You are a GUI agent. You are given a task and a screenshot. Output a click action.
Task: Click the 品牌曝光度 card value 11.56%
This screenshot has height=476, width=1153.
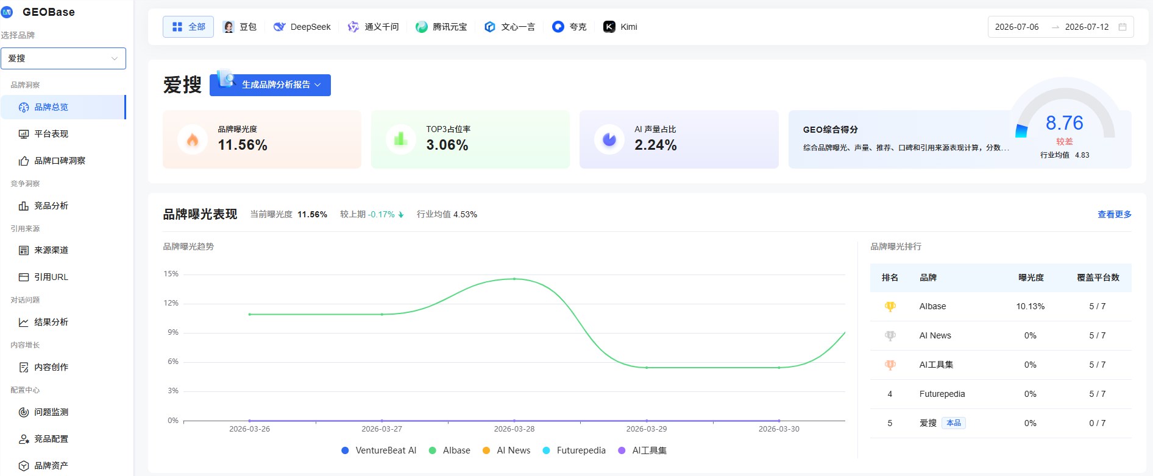[243, 145]
